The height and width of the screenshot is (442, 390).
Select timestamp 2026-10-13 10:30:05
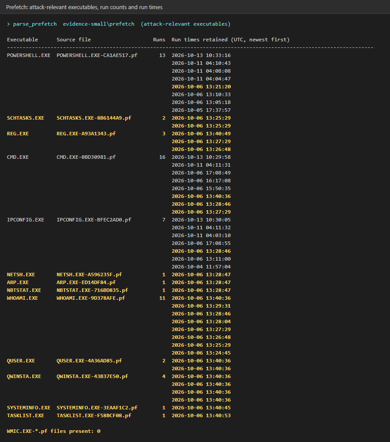[201, 220]
